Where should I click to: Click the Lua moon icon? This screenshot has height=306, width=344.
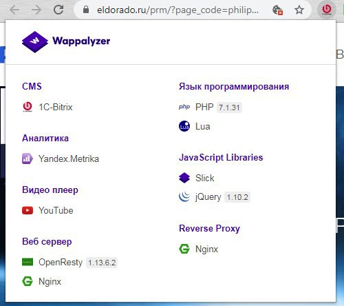184,126
